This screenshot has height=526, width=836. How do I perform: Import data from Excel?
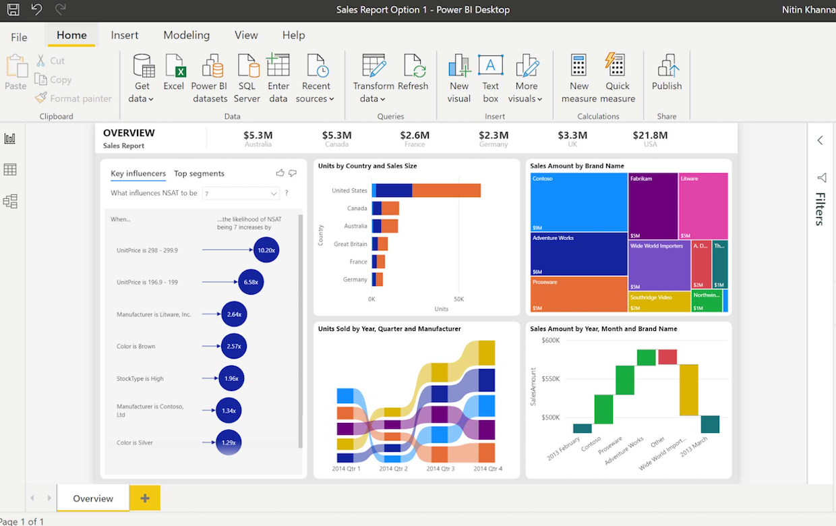pyautogui.click(x=174, y=73)
